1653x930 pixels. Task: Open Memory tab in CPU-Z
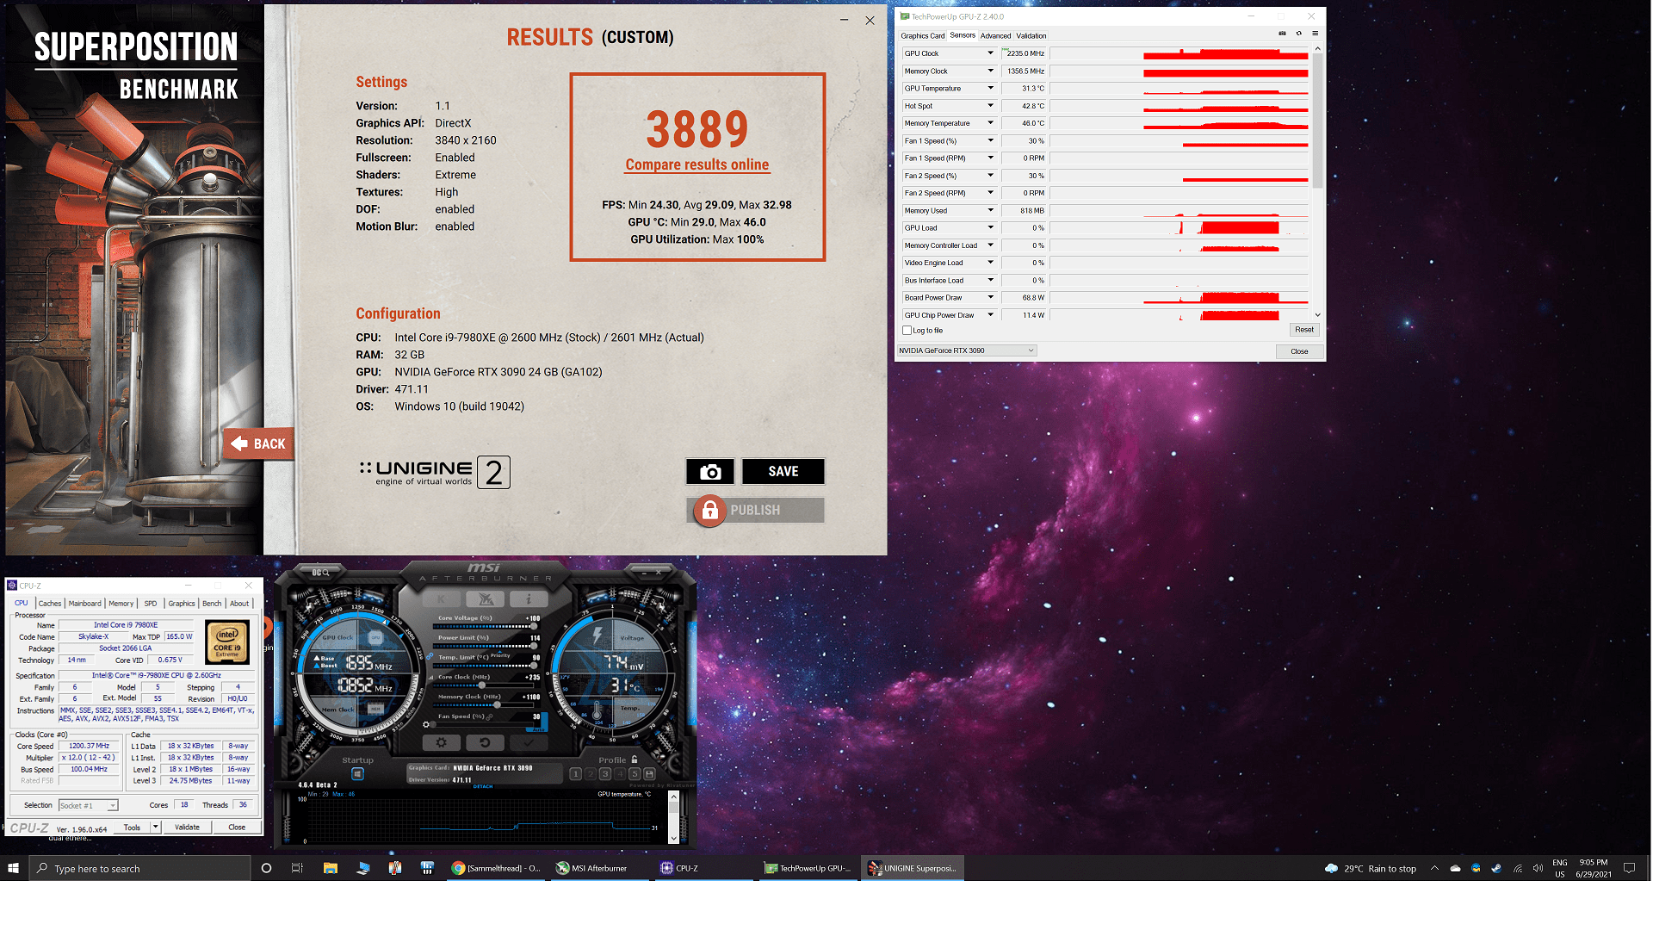point(121,604)
